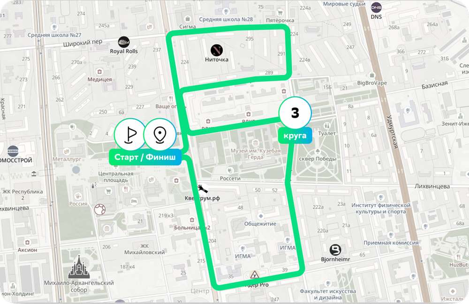This screenshot has width=469, height=304.
Task: Select the Туалет restroom icon
Action: point(326,126)
